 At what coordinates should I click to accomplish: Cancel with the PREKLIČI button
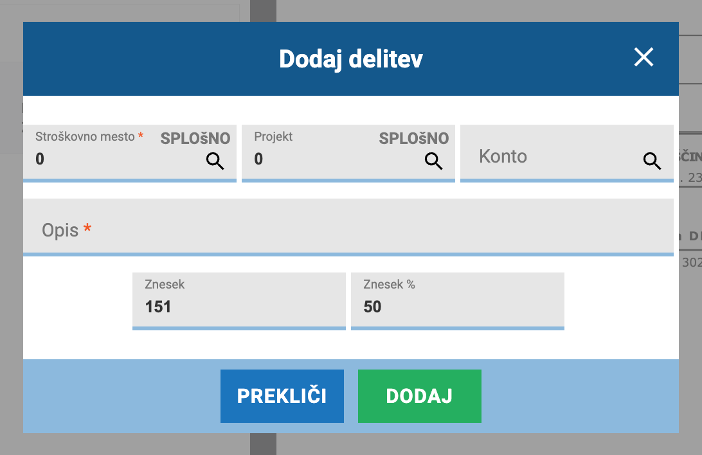click(x=282, y=396)
